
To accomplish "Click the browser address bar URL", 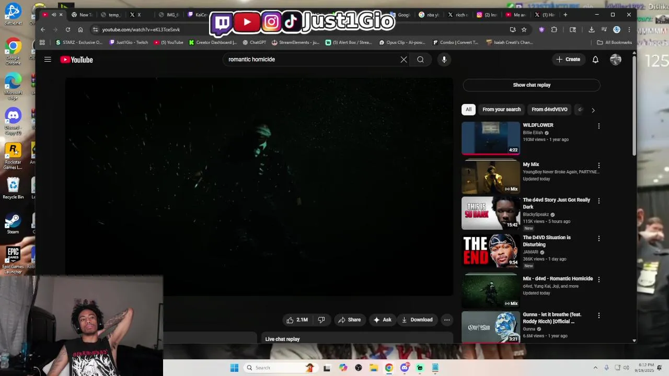I will coord(141,30).
